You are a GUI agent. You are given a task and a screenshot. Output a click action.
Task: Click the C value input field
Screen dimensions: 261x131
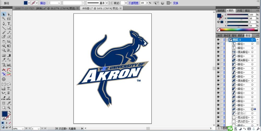coord(252,15)
